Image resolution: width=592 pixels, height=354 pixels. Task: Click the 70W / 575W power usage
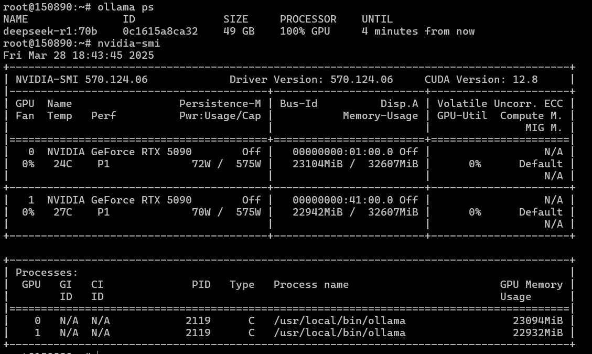click(226, 212)
